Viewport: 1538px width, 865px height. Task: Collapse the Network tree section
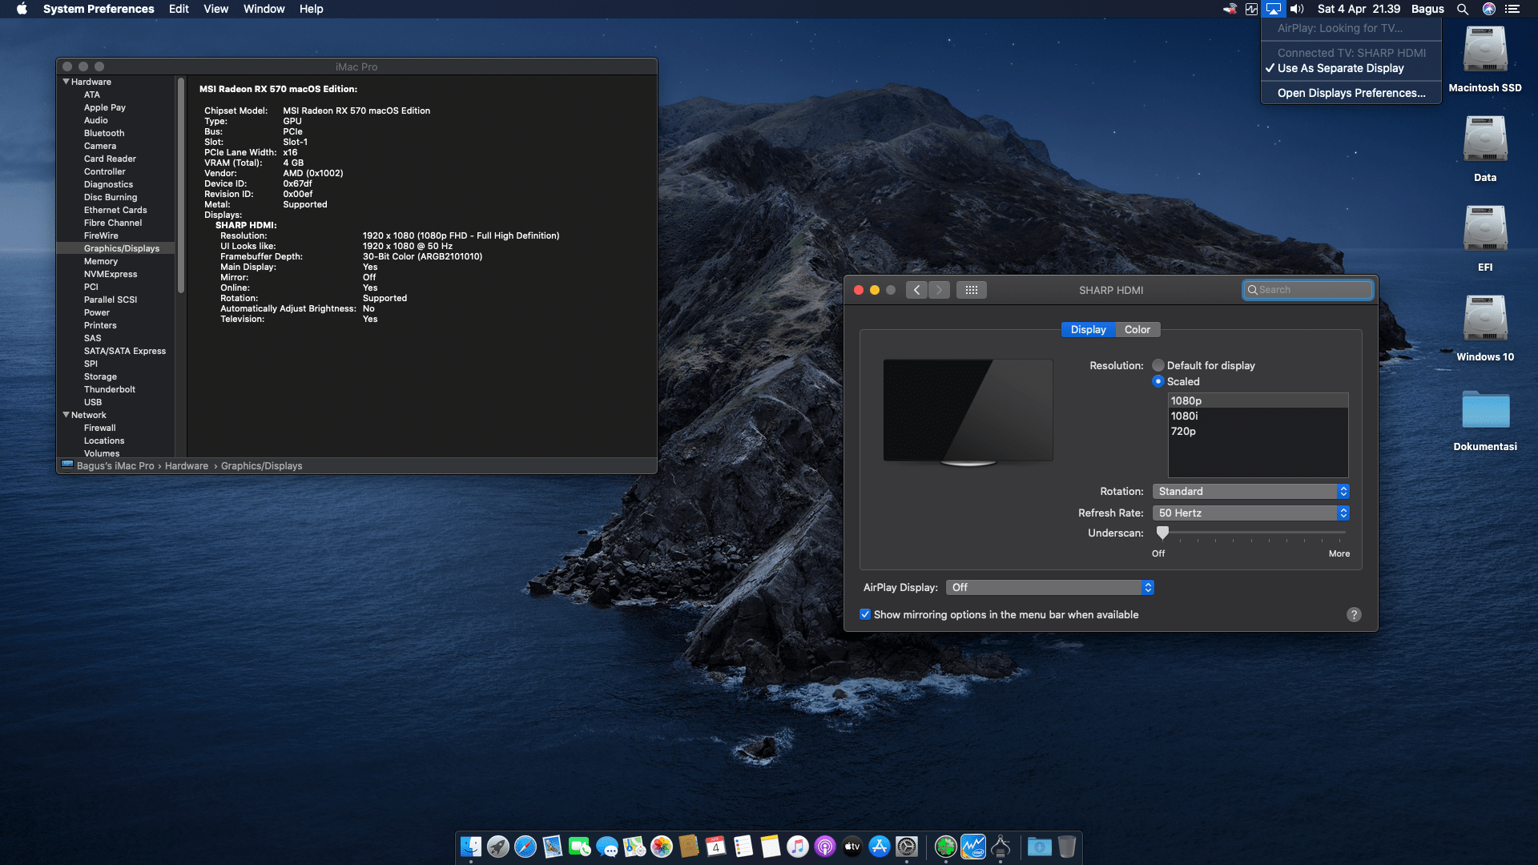point(66,415)
